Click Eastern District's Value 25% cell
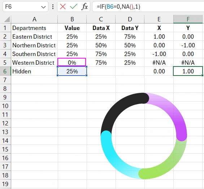 click(72, 36)
